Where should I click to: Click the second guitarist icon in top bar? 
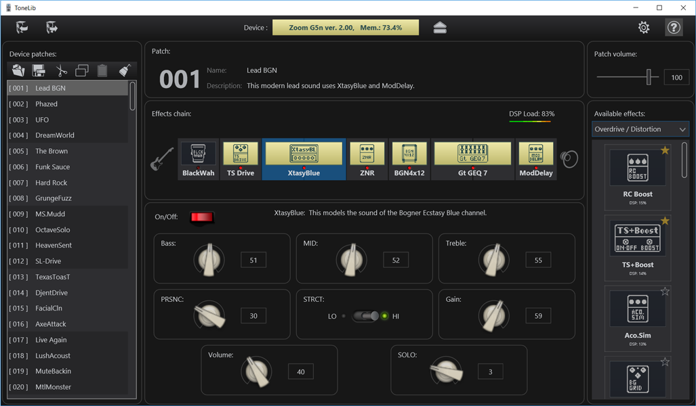point(52,28)
